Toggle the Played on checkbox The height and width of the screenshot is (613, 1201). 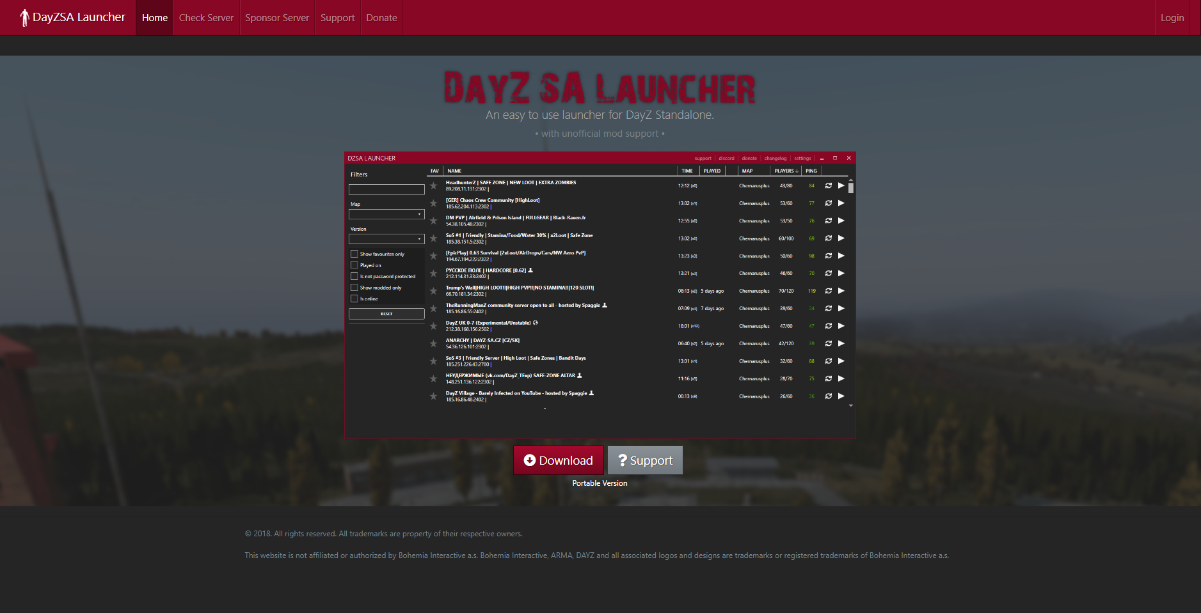click(x=354, y=265)
